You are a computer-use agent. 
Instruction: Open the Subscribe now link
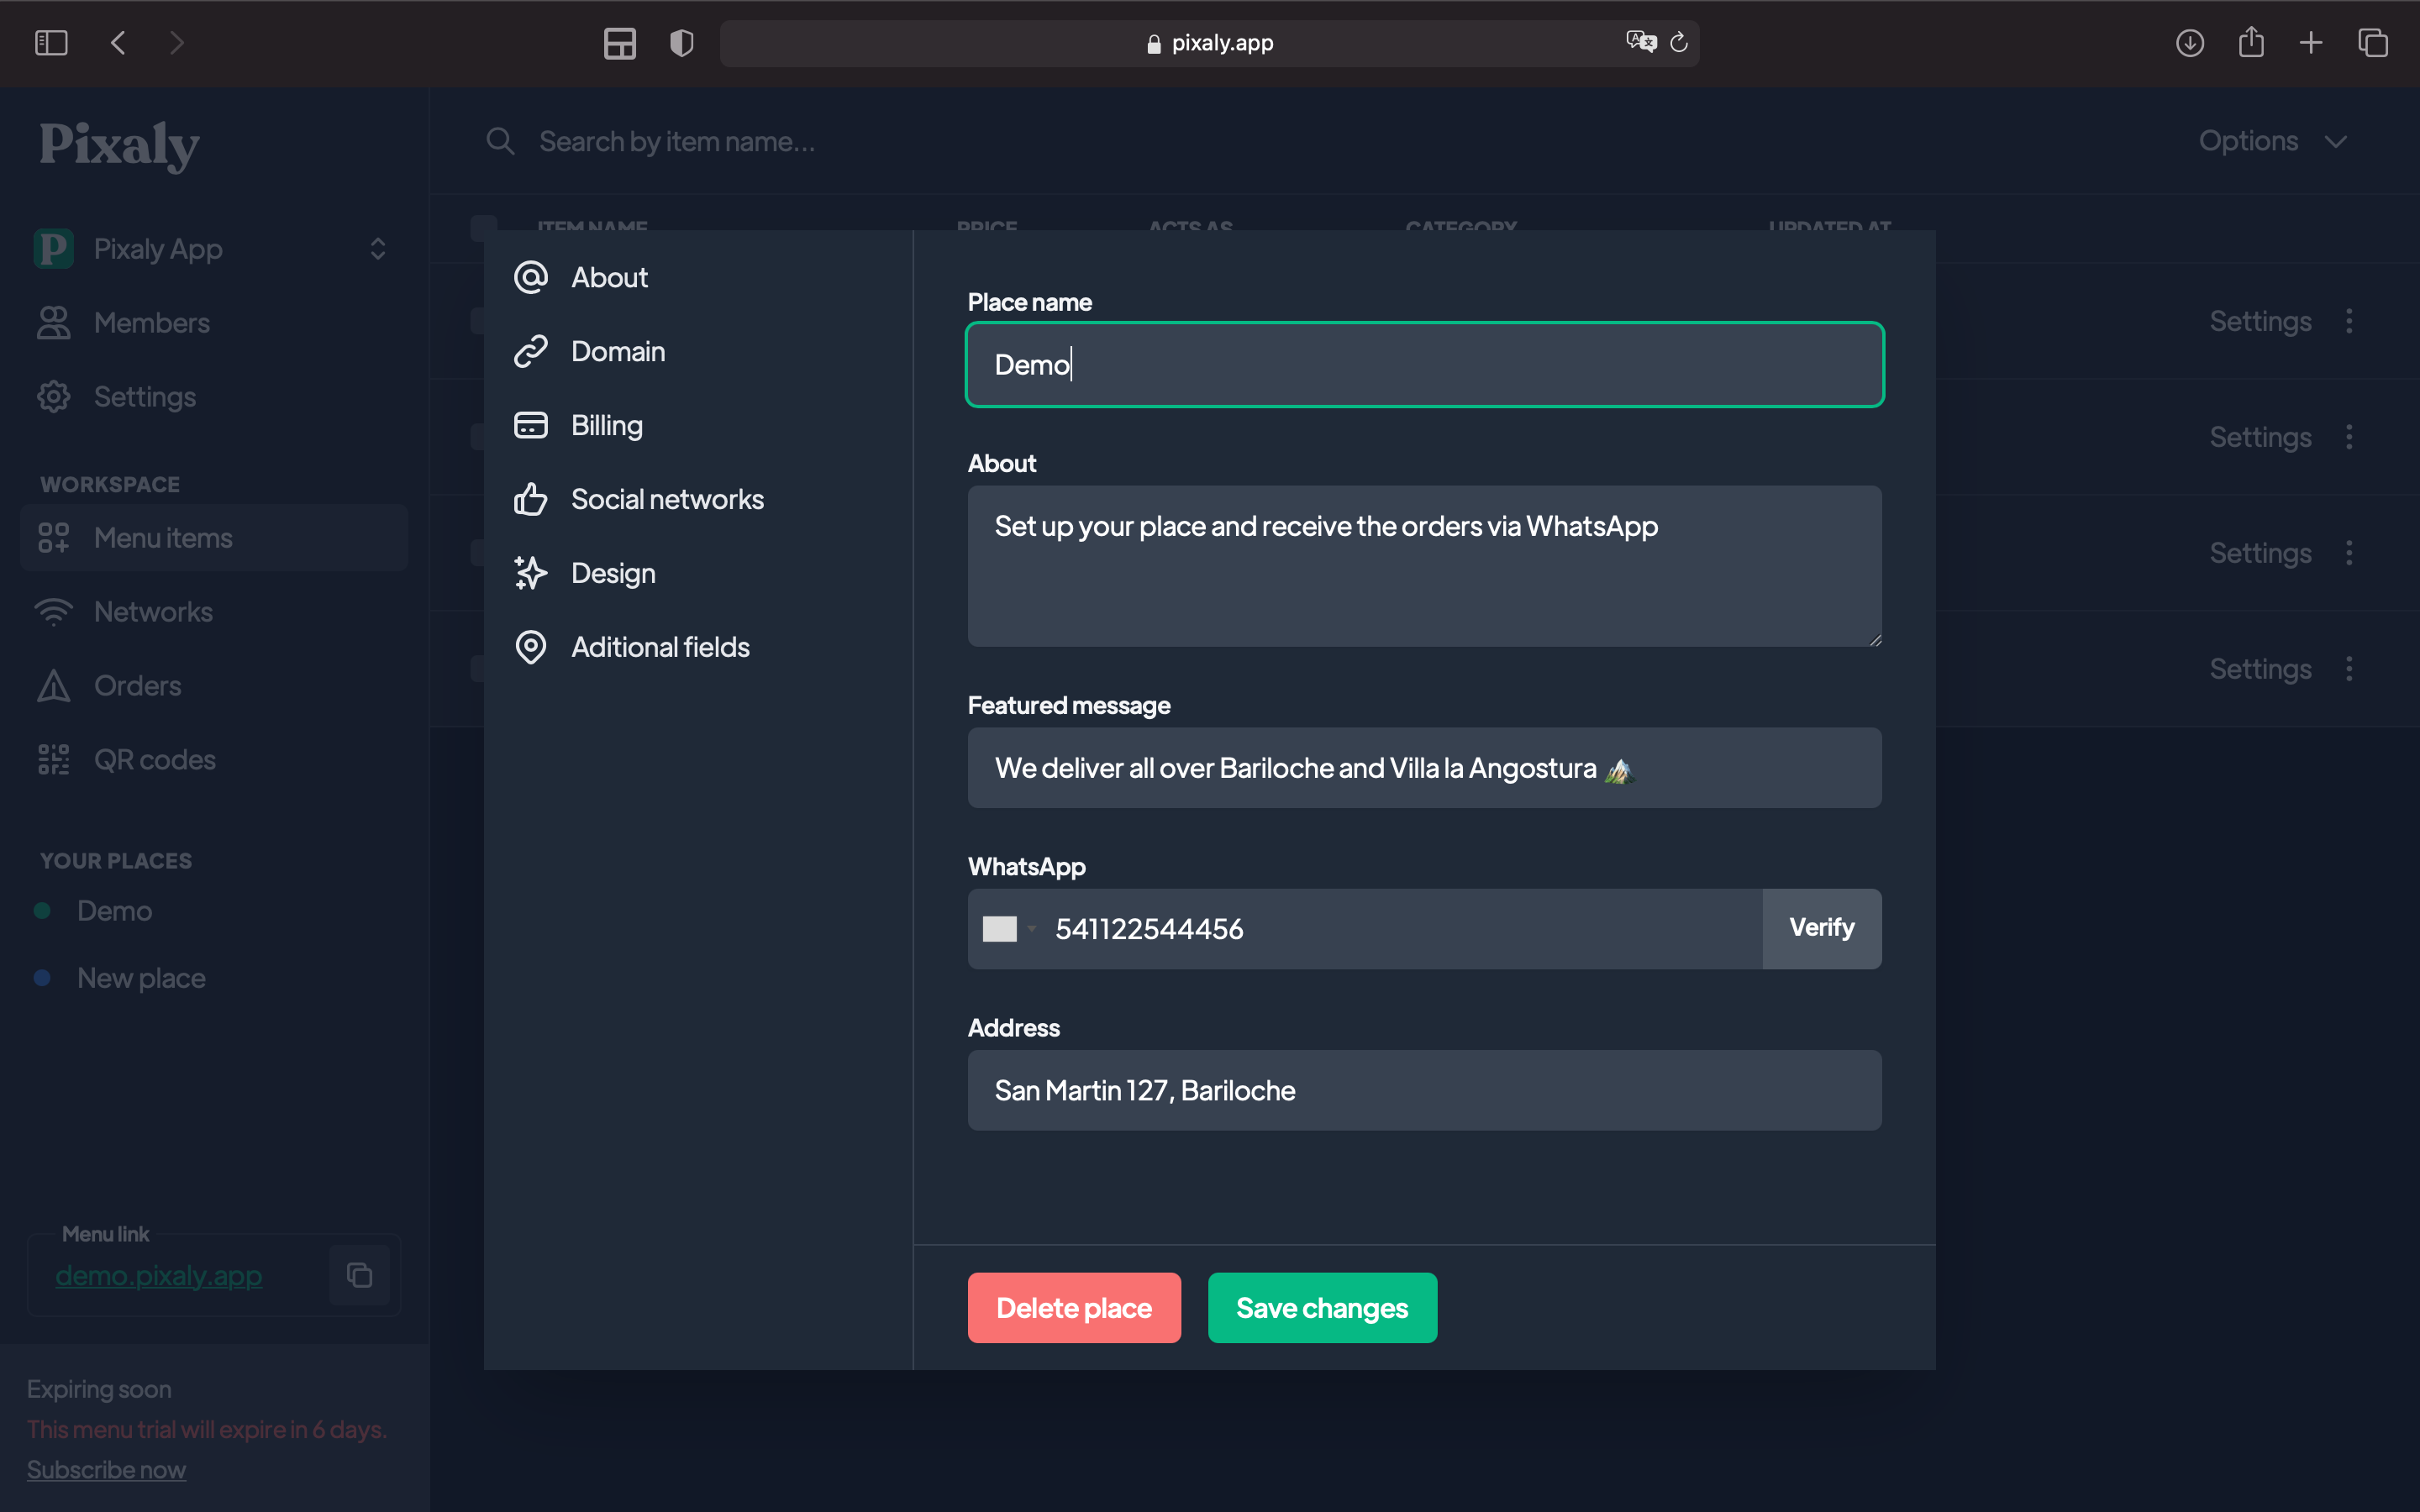click(106, 1469)
